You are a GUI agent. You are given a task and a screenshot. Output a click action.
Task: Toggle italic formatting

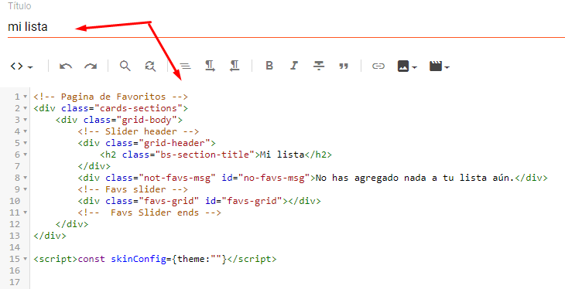(x=294, y=66)
